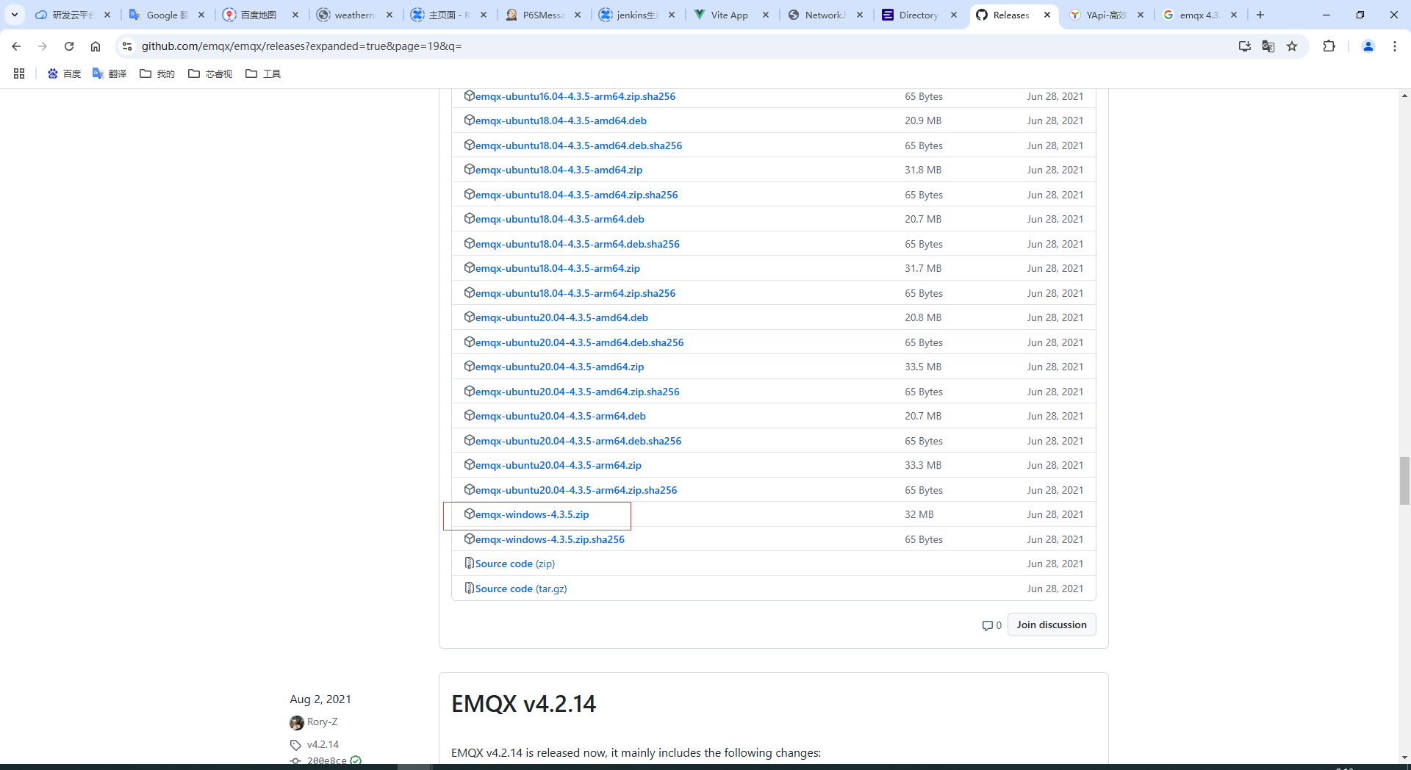Download emqx-windows-4.3.5.zip
Image resolution: width=1411 pixels, height=770 pixels.
click(532, 514)
